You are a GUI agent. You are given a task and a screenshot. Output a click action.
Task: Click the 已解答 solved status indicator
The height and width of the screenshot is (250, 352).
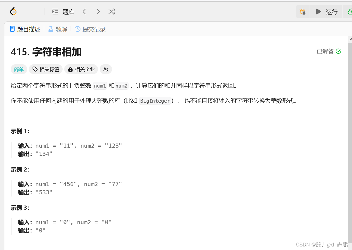pyautogui.click(x=329, y=51)
